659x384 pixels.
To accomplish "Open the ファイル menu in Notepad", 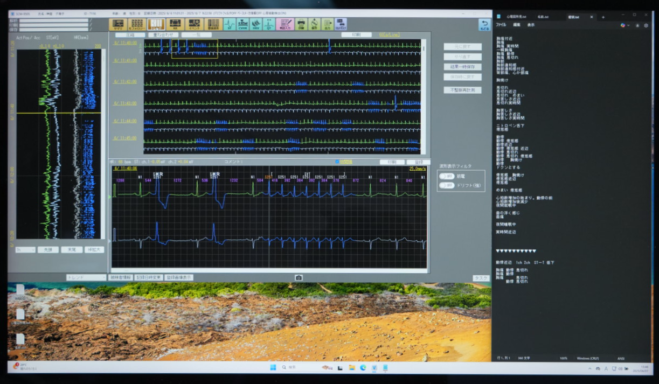I will 501,25.
